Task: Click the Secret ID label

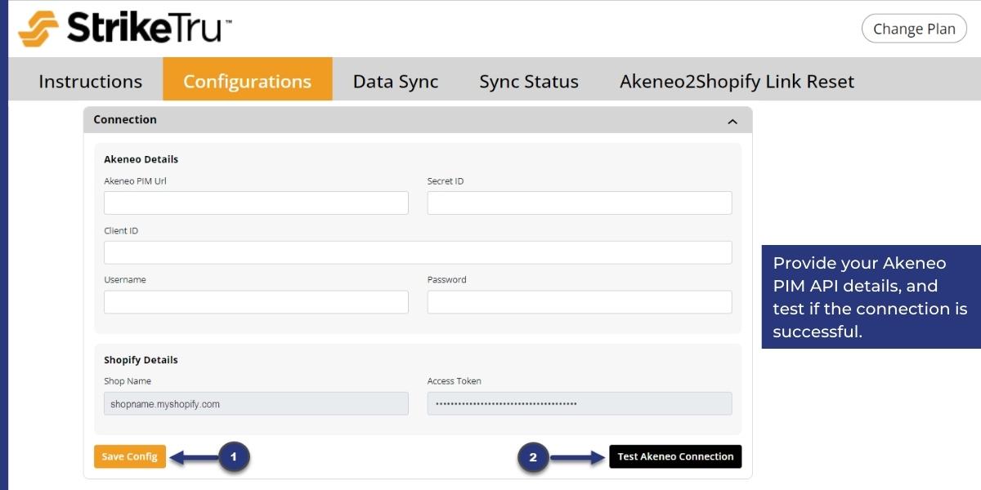Action: (x=446, y=181)
